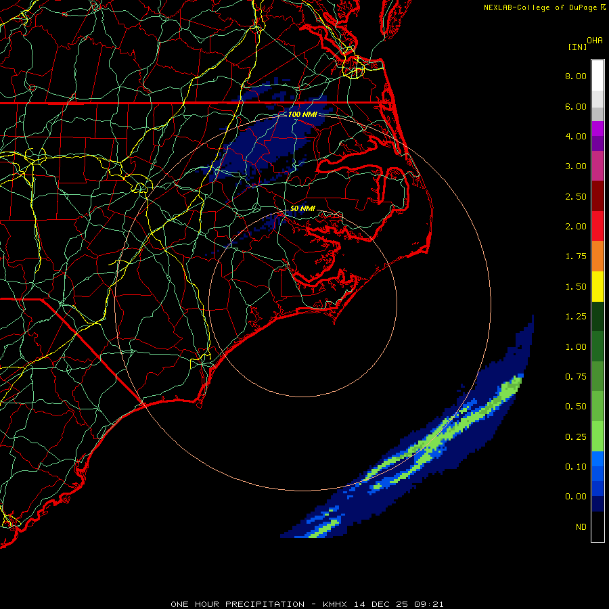
Task: Pick the magenta legend swatch
Action: coord(597,129)
